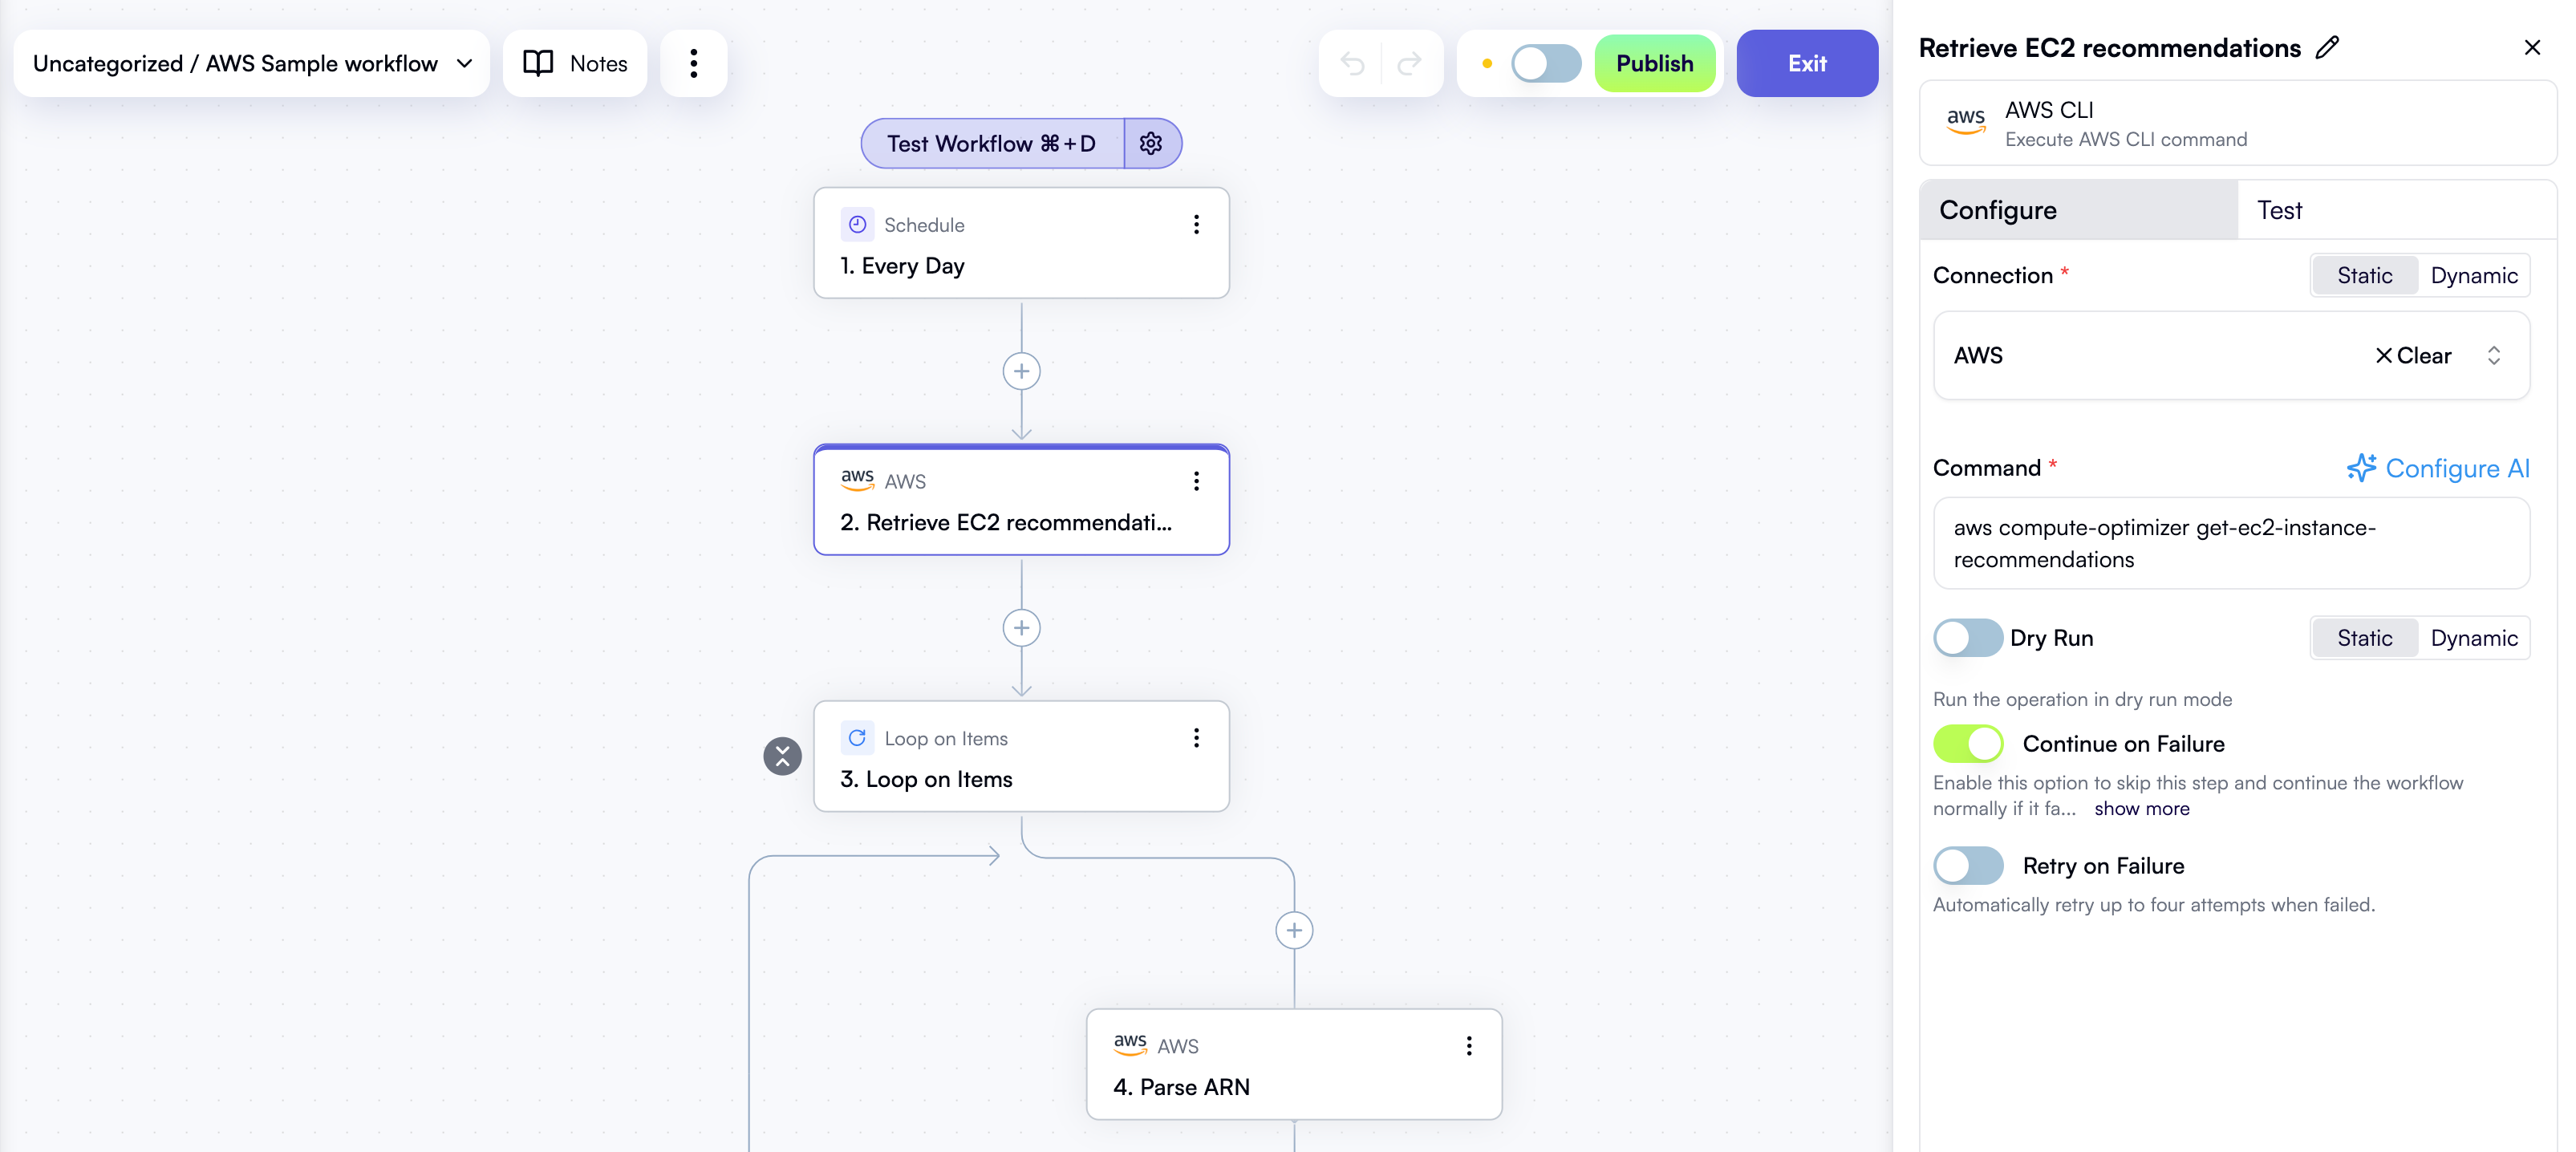Image resolution: width=2576 pixels, height=1152 pixels.
Task: Open options menu on Retrieve EC2 step
Action: click(1196, 481)
